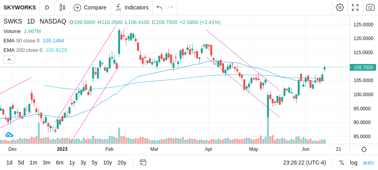Undo the last chart action

159,7
